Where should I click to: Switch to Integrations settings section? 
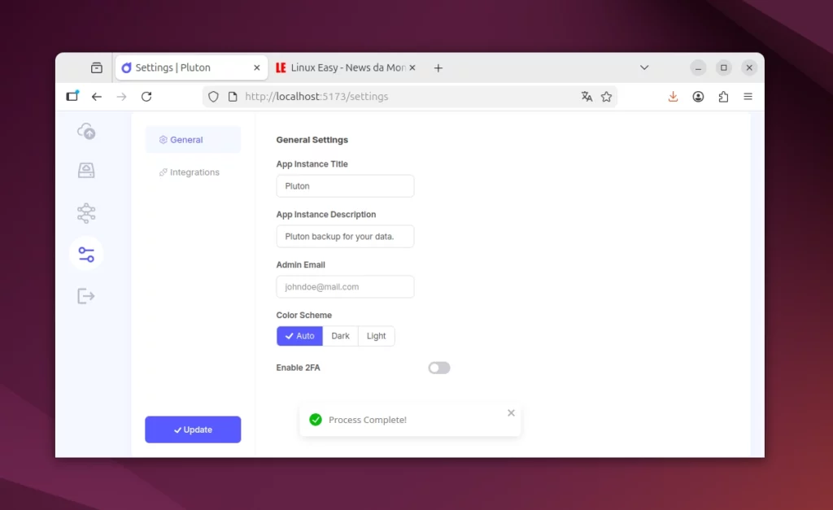click(x=194, y=172)
